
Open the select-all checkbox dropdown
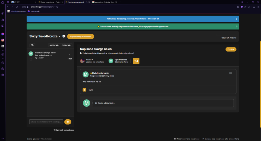point(32,45)
